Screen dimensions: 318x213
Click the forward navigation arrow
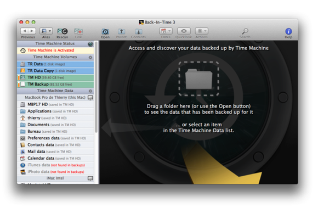[x=32, y=31]
